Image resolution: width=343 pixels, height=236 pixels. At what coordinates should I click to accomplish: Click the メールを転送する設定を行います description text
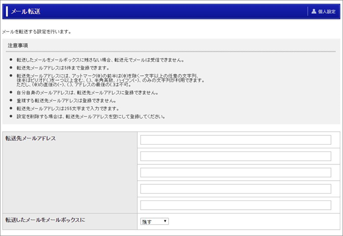(36, 32)
